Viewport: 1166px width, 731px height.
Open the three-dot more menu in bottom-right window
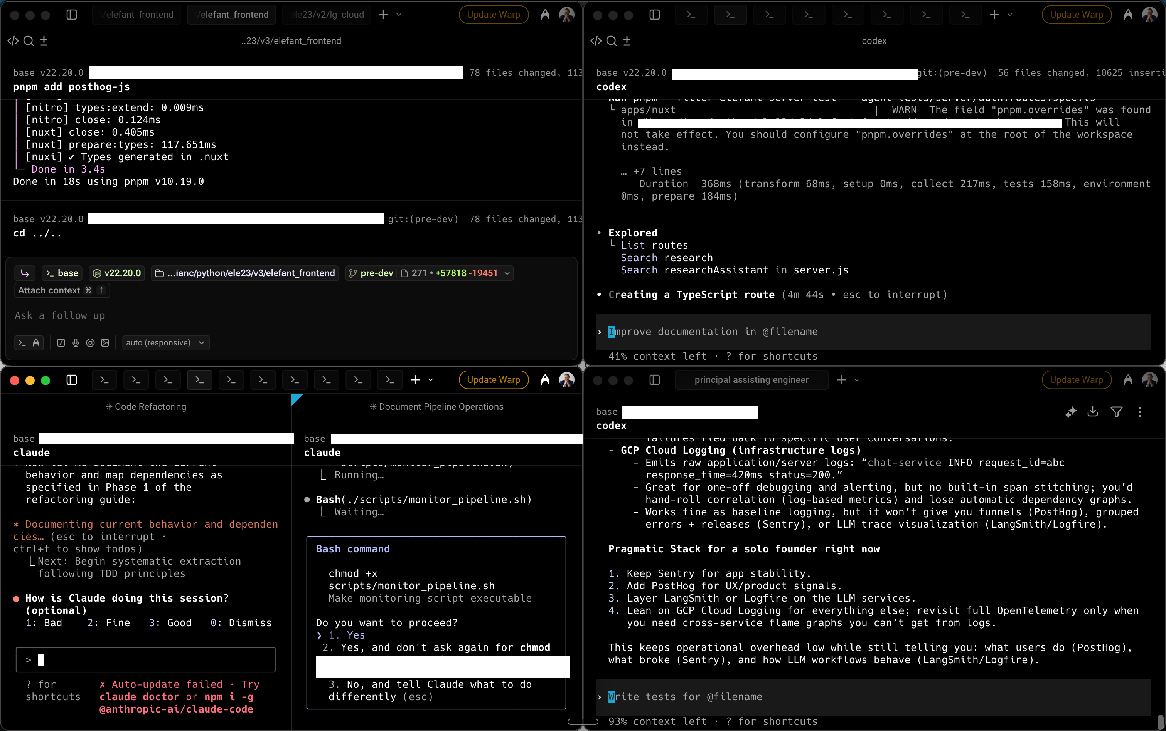click(1139, 412)
